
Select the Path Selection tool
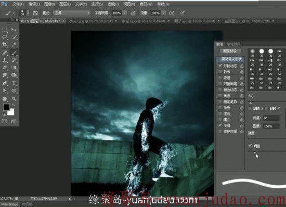pos(5,90)
